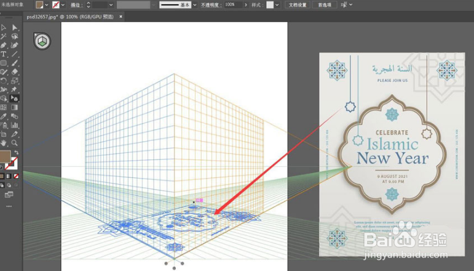Viewport: 474px width, 271px height.
Task: Reset default fill and stroke icon
Action: tap(1, 168)
